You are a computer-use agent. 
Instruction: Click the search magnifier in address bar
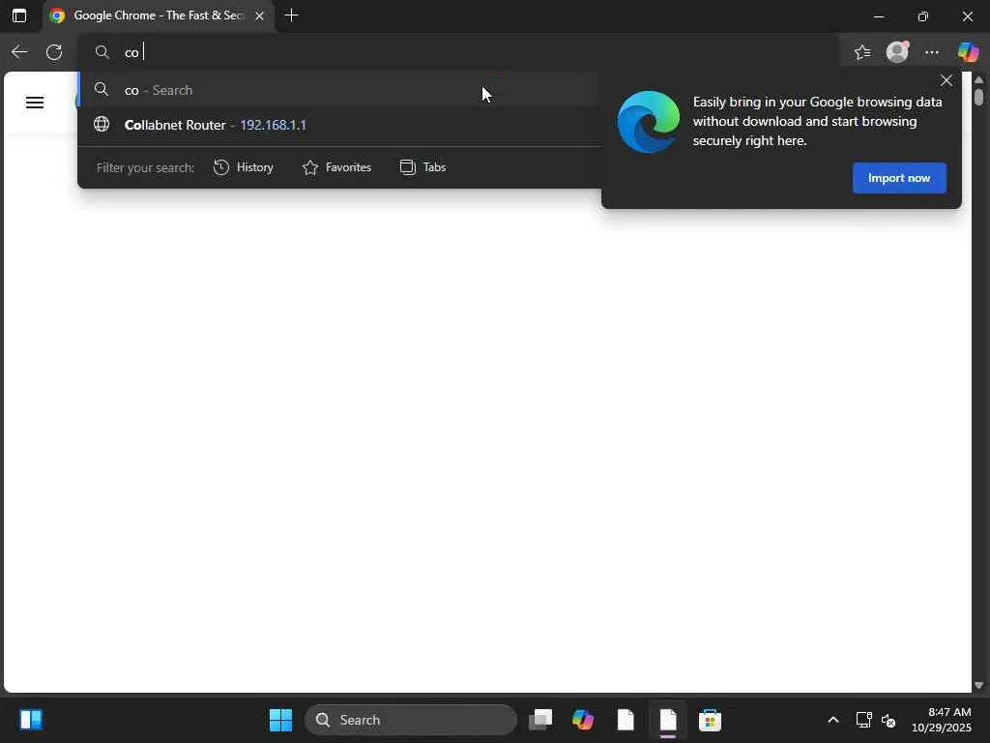[102, 52]
